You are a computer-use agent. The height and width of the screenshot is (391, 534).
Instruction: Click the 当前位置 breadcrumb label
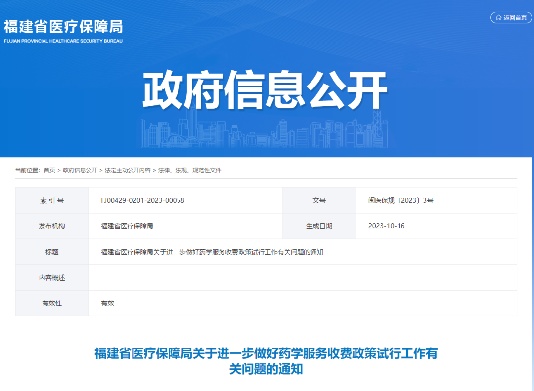(x=30, y=170)
